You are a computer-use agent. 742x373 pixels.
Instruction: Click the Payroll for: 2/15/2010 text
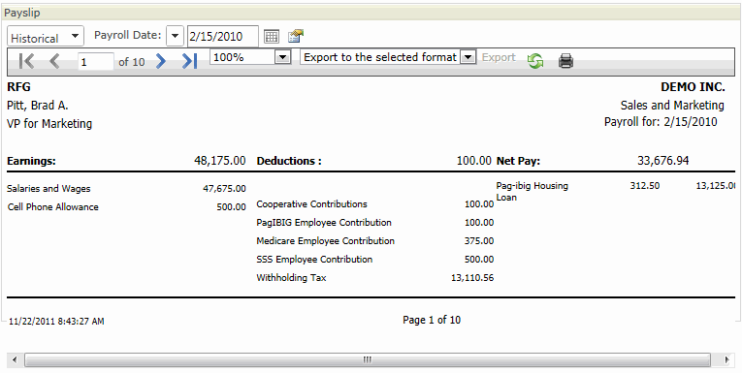click(661, 122)
